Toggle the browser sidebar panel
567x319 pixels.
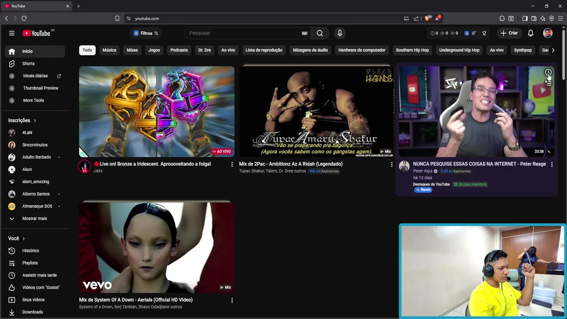525,19
